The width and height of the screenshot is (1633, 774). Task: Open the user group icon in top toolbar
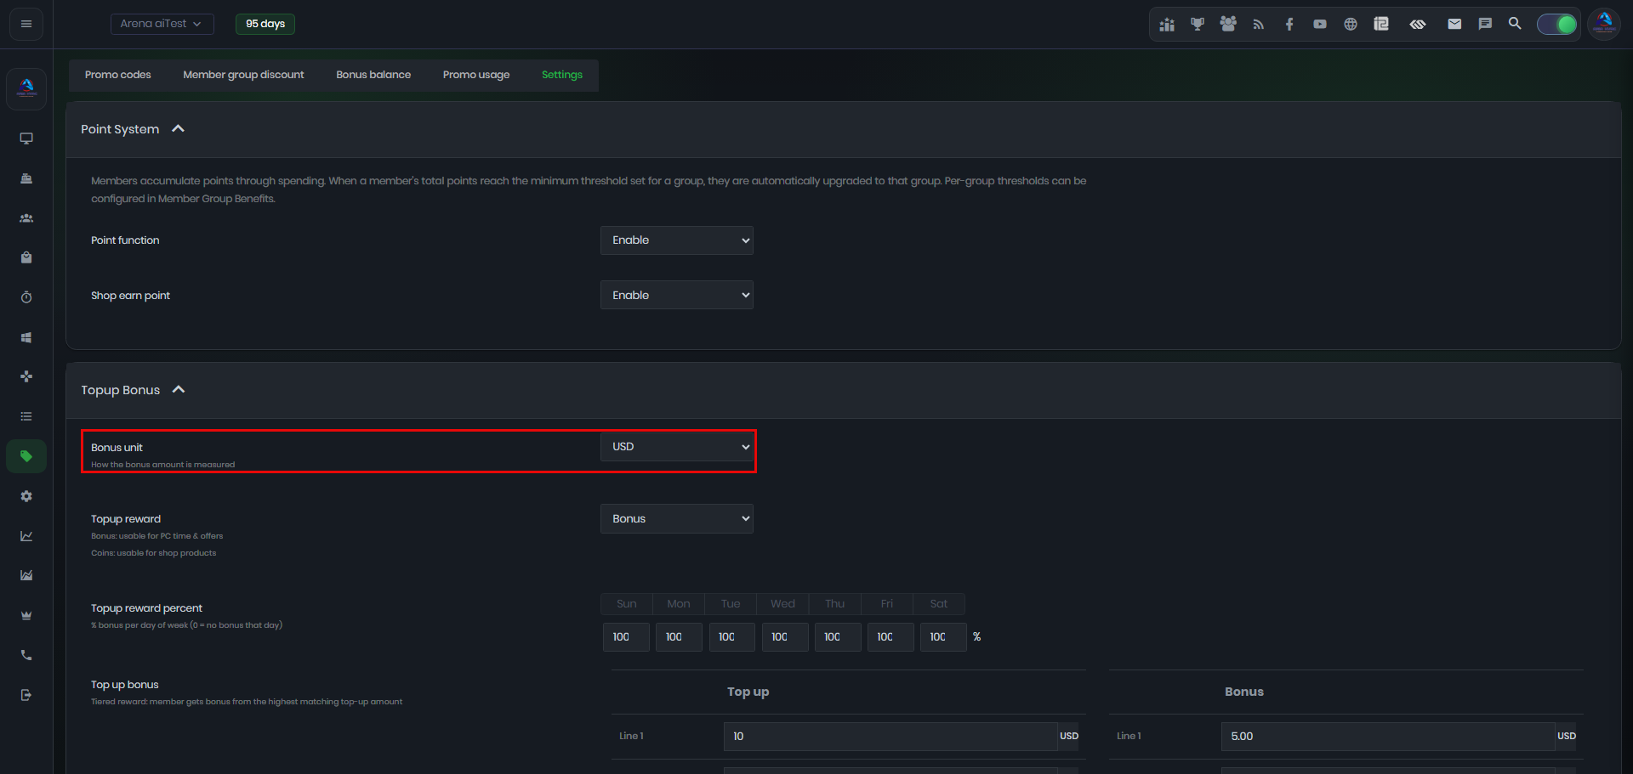(x=1228, y=25)
